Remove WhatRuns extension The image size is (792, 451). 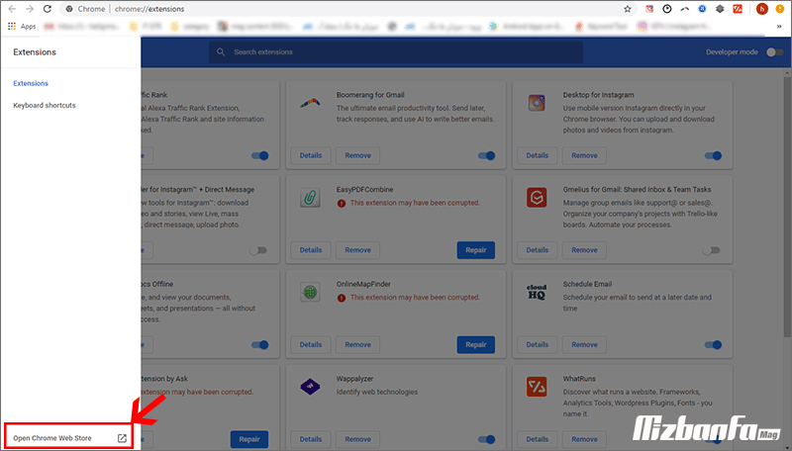coord(584,439)
